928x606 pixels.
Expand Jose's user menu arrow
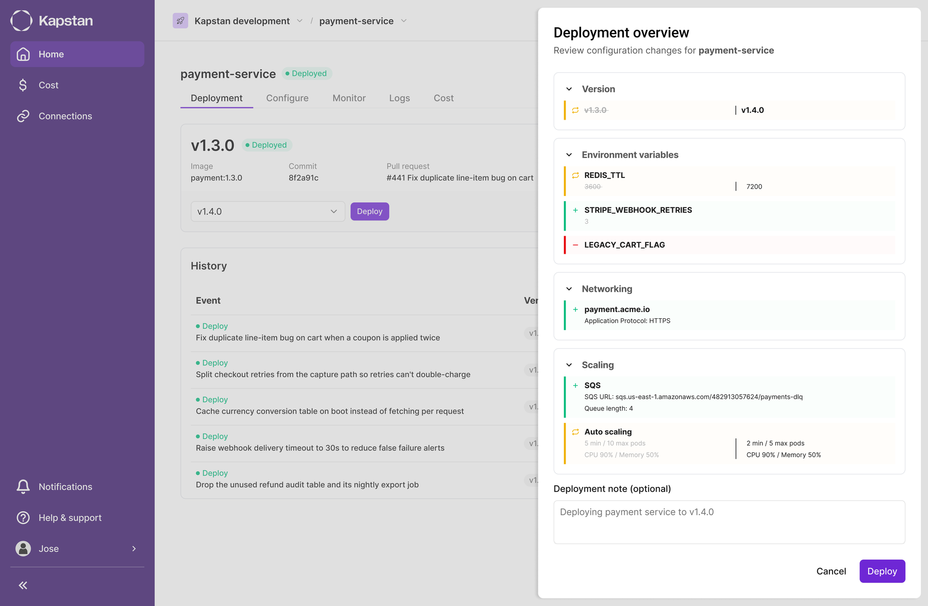[134, 549]
